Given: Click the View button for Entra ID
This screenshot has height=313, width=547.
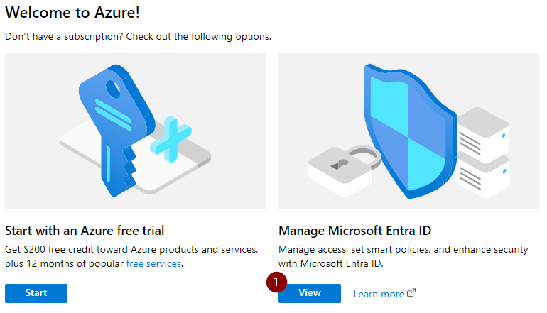Looking at the screenshot, I should (310, 293).
